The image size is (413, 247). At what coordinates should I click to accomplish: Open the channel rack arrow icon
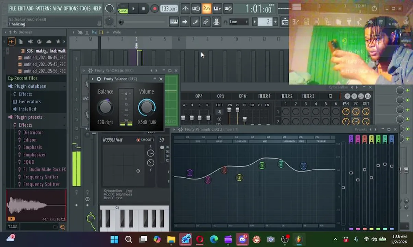pyautogui.click(x=185, y=22)
